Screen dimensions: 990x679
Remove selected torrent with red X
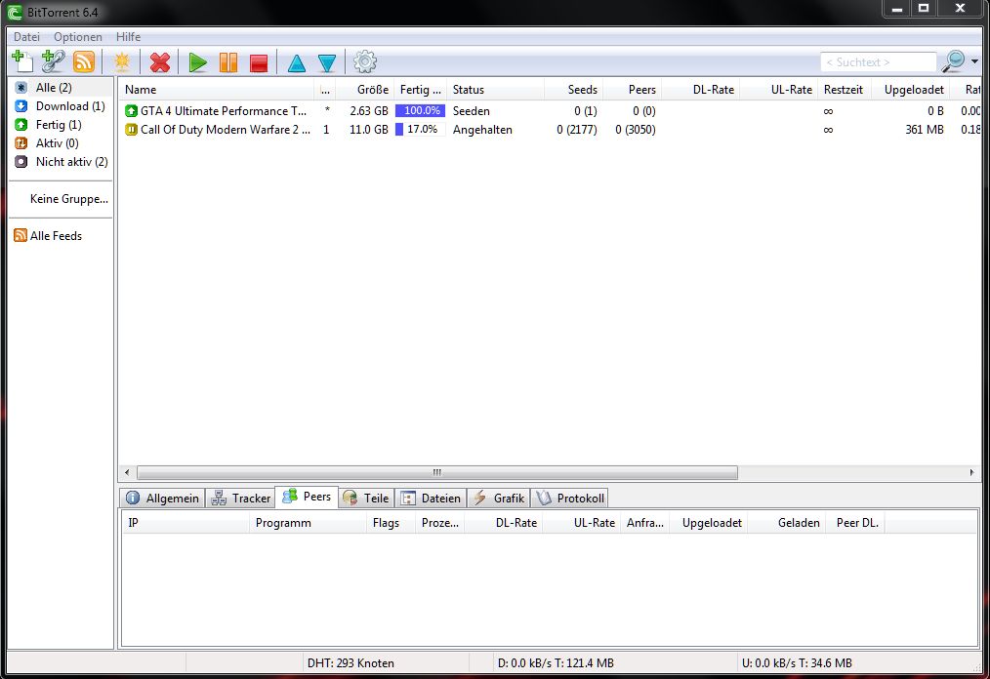pyautogui.click(x=160, y=61)
